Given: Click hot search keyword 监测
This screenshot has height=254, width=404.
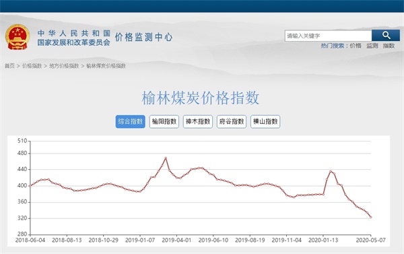Looking at the screenshot, I should click(372, 46).
